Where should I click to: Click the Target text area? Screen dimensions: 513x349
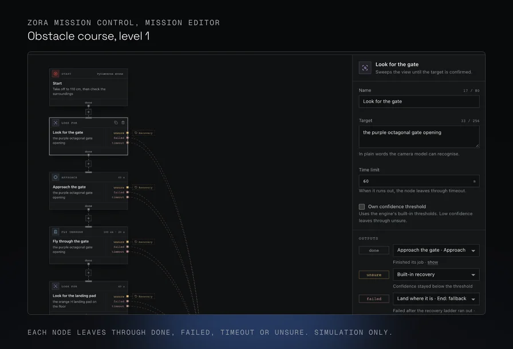tap(419, 137)
